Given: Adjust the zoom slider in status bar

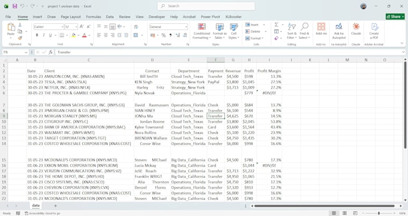Looking at the screenshot, I should [x=379, y=213].
